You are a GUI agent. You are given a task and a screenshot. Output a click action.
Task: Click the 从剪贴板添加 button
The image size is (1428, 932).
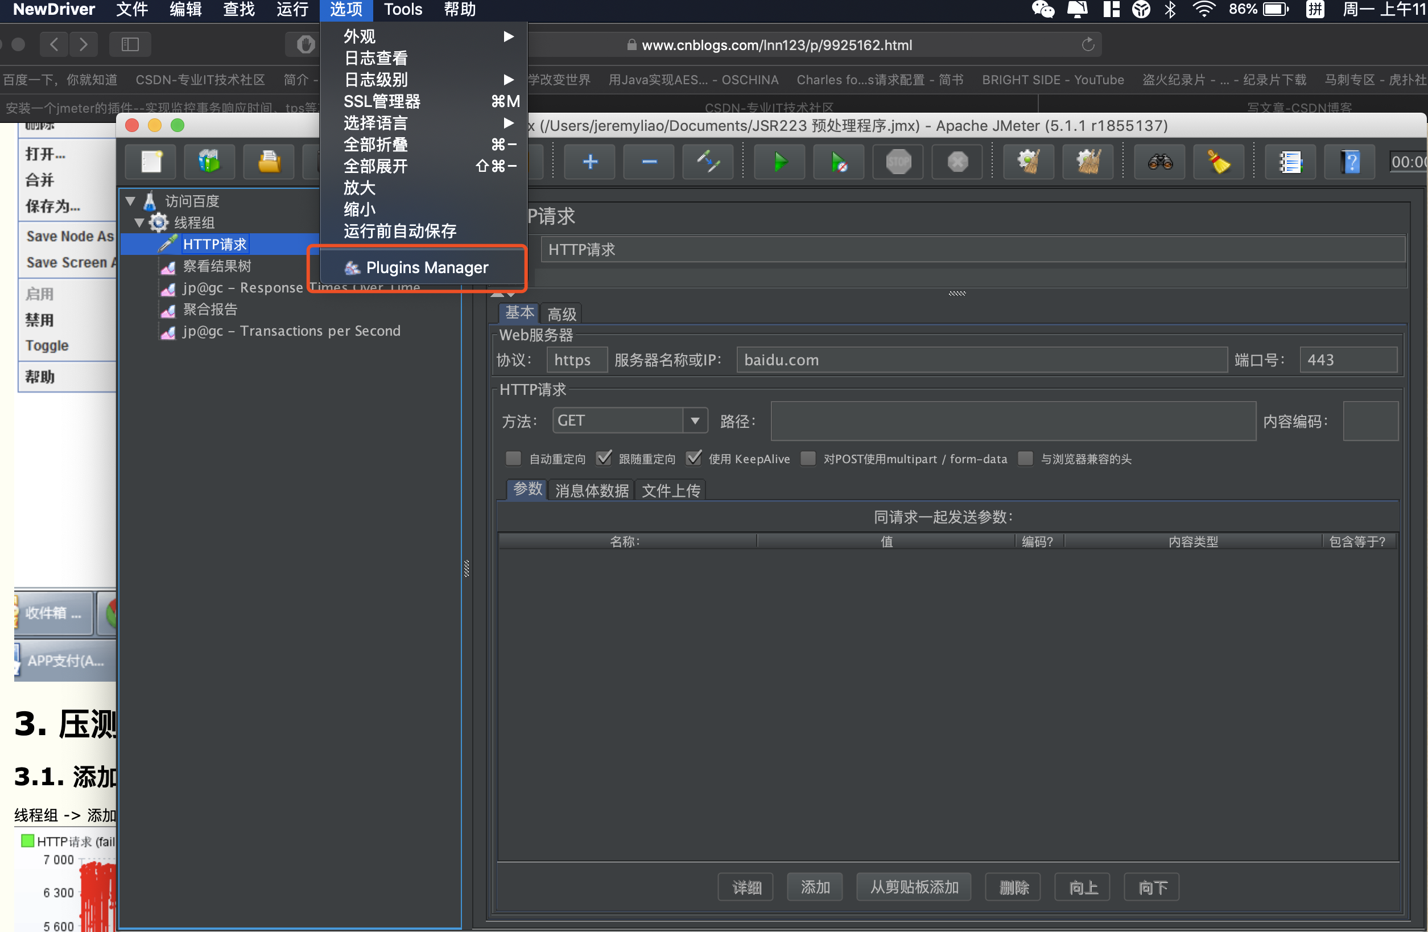(x=913, y=886)
